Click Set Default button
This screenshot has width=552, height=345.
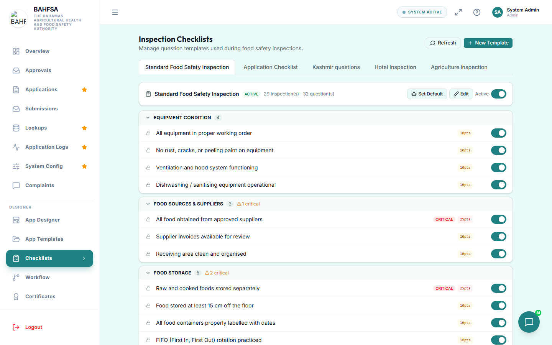point(427,94)
